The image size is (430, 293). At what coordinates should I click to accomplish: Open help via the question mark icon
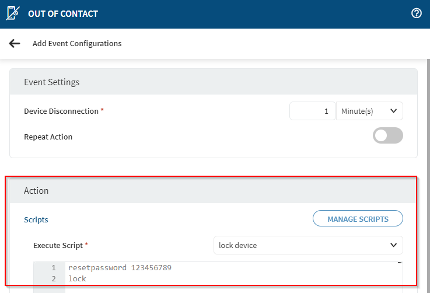point(417,13)
